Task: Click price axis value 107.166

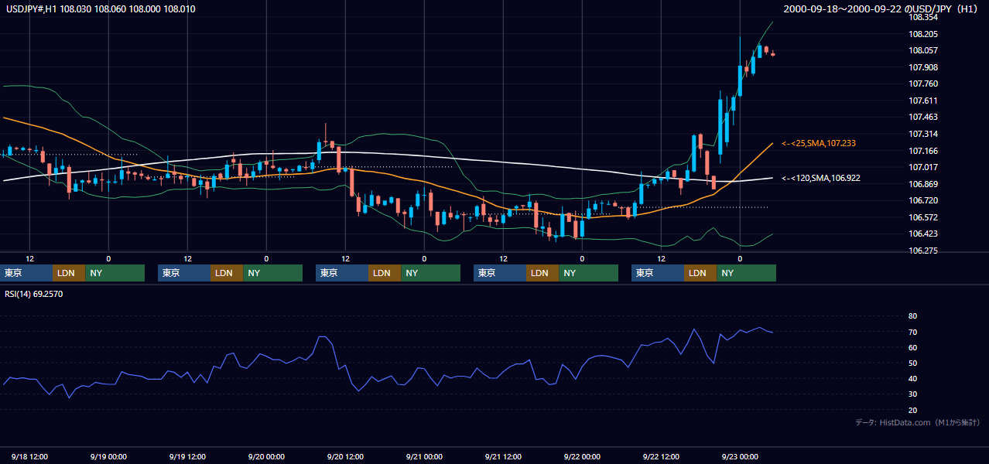Action: click(x=924, y=151)
